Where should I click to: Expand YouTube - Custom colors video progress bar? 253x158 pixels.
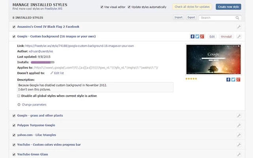(x=49, y=145)
